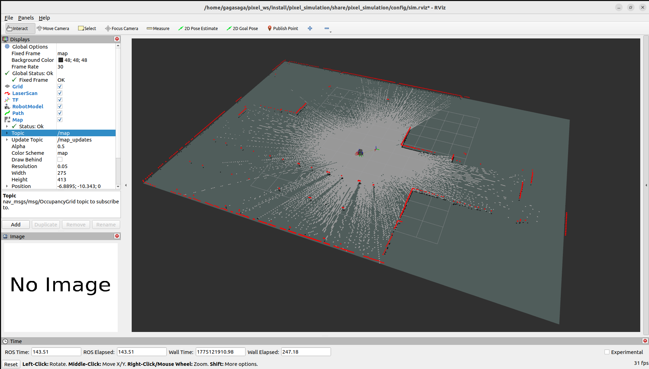Activate the Publish Point tool
Image resolution: width=649 pixels, height=369 pixels.
(x=283, y=28)
